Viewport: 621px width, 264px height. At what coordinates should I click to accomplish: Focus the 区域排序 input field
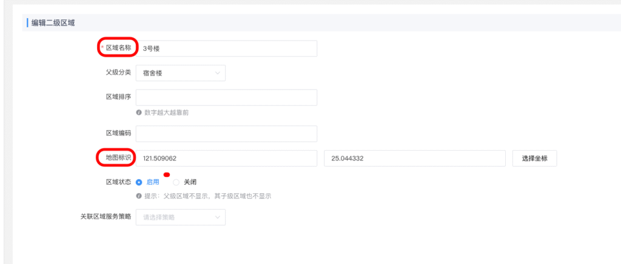coord(226,97)
